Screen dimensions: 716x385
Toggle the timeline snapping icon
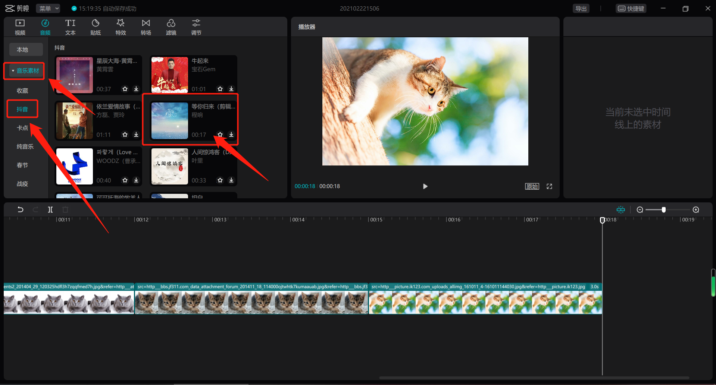click(621, 210)
